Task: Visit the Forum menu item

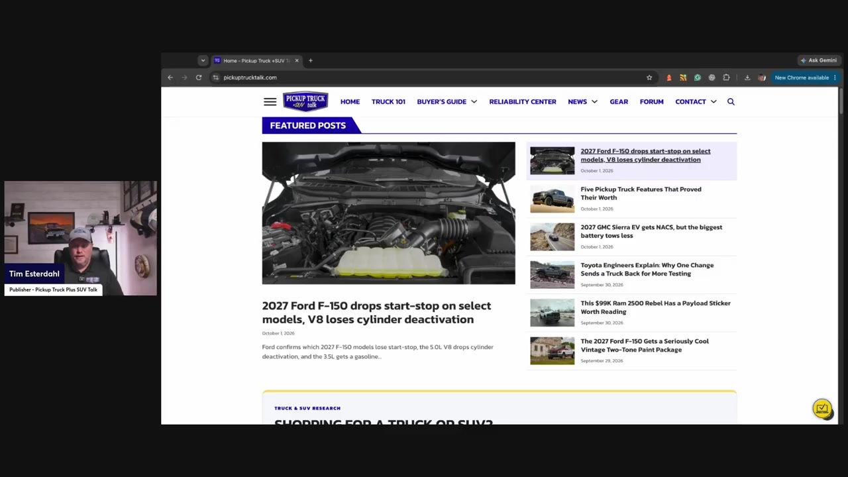Action: pos(651,102)
